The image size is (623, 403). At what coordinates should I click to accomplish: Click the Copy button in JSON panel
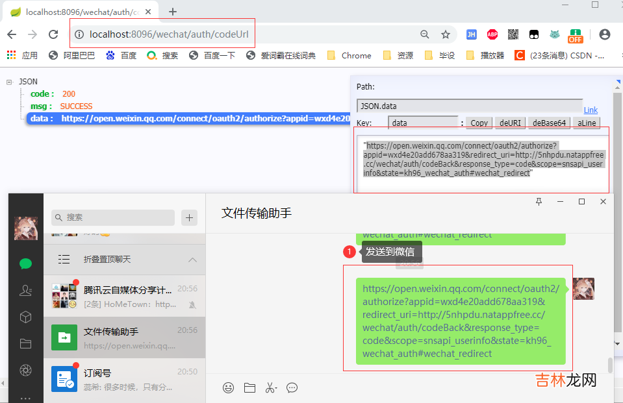click(479, 123)
